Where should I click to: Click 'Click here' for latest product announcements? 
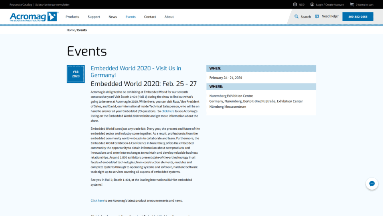point(97,200)
